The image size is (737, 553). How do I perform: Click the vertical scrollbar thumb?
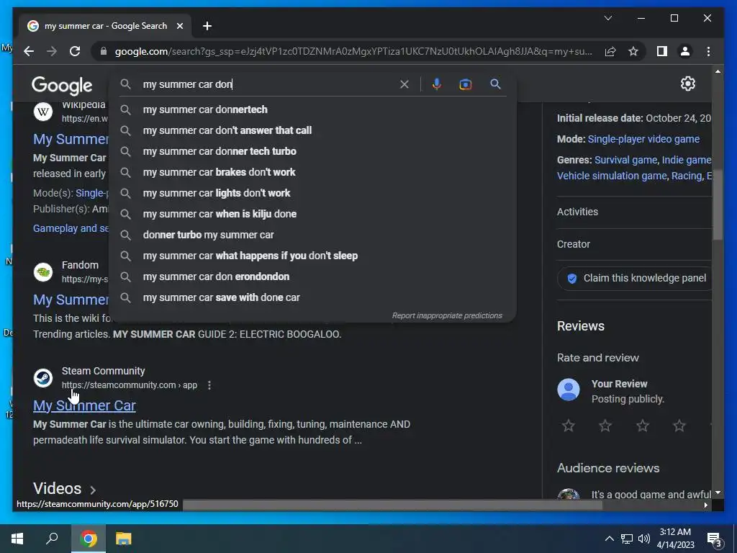click(x=718, y=205)
